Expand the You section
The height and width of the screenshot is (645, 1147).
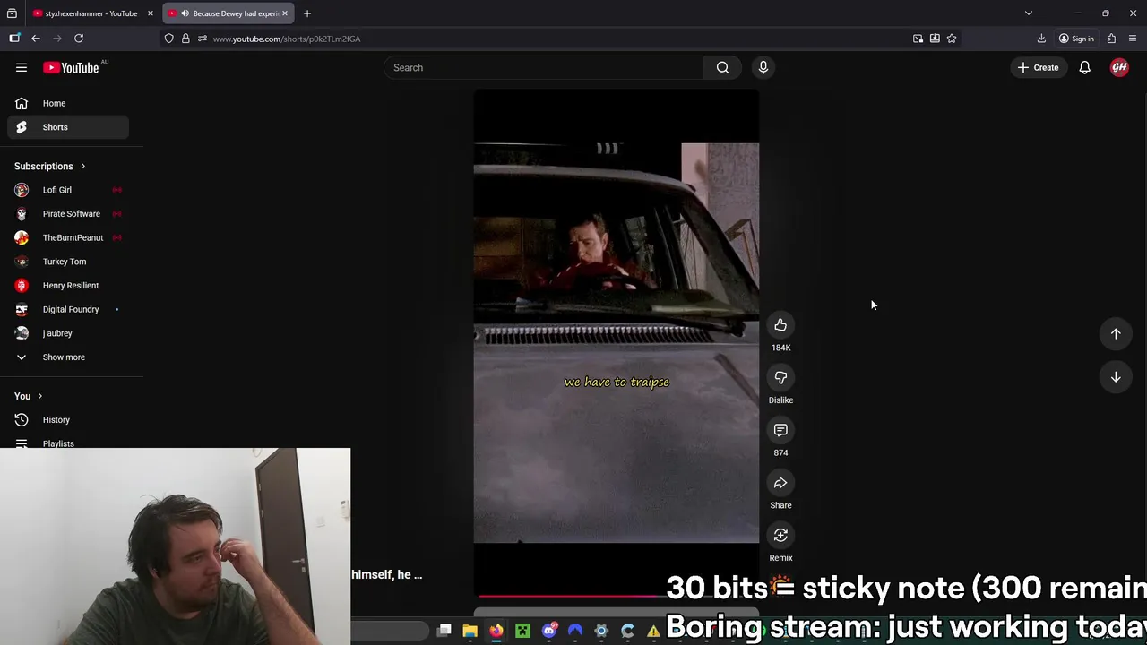28,396
